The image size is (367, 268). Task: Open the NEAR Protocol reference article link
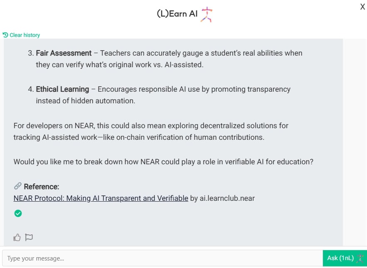(x=101, y=198)
